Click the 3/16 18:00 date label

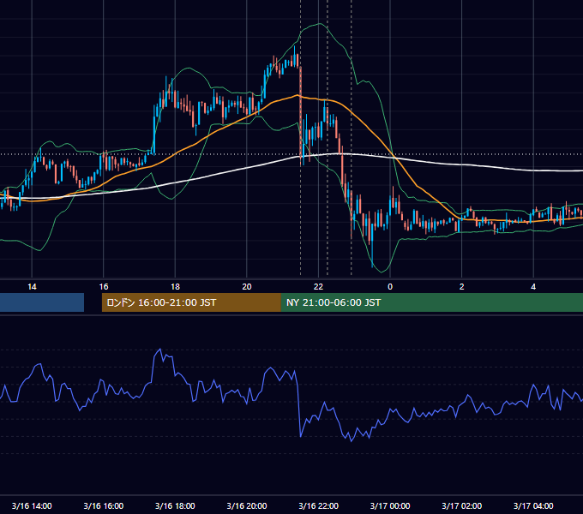(x=175, y=505)
